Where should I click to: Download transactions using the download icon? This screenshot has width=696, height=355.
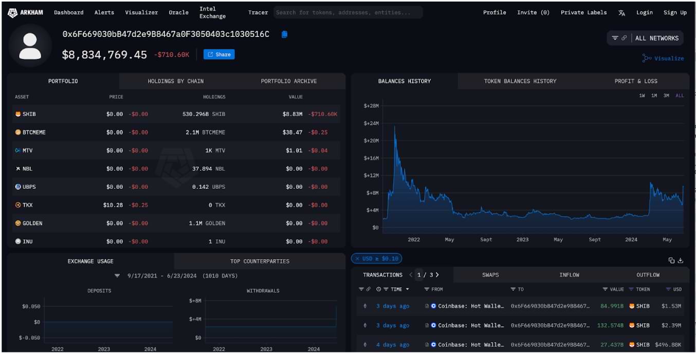(x=681, y=261)
